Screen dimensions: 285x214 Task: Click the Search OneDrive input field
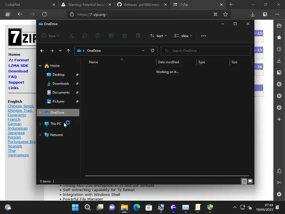tap(206, 51)
